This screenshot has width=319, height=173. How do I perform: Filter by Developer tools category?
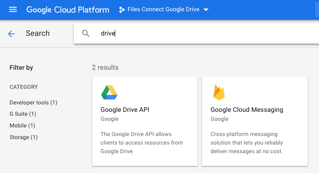(x=33, y=102)
